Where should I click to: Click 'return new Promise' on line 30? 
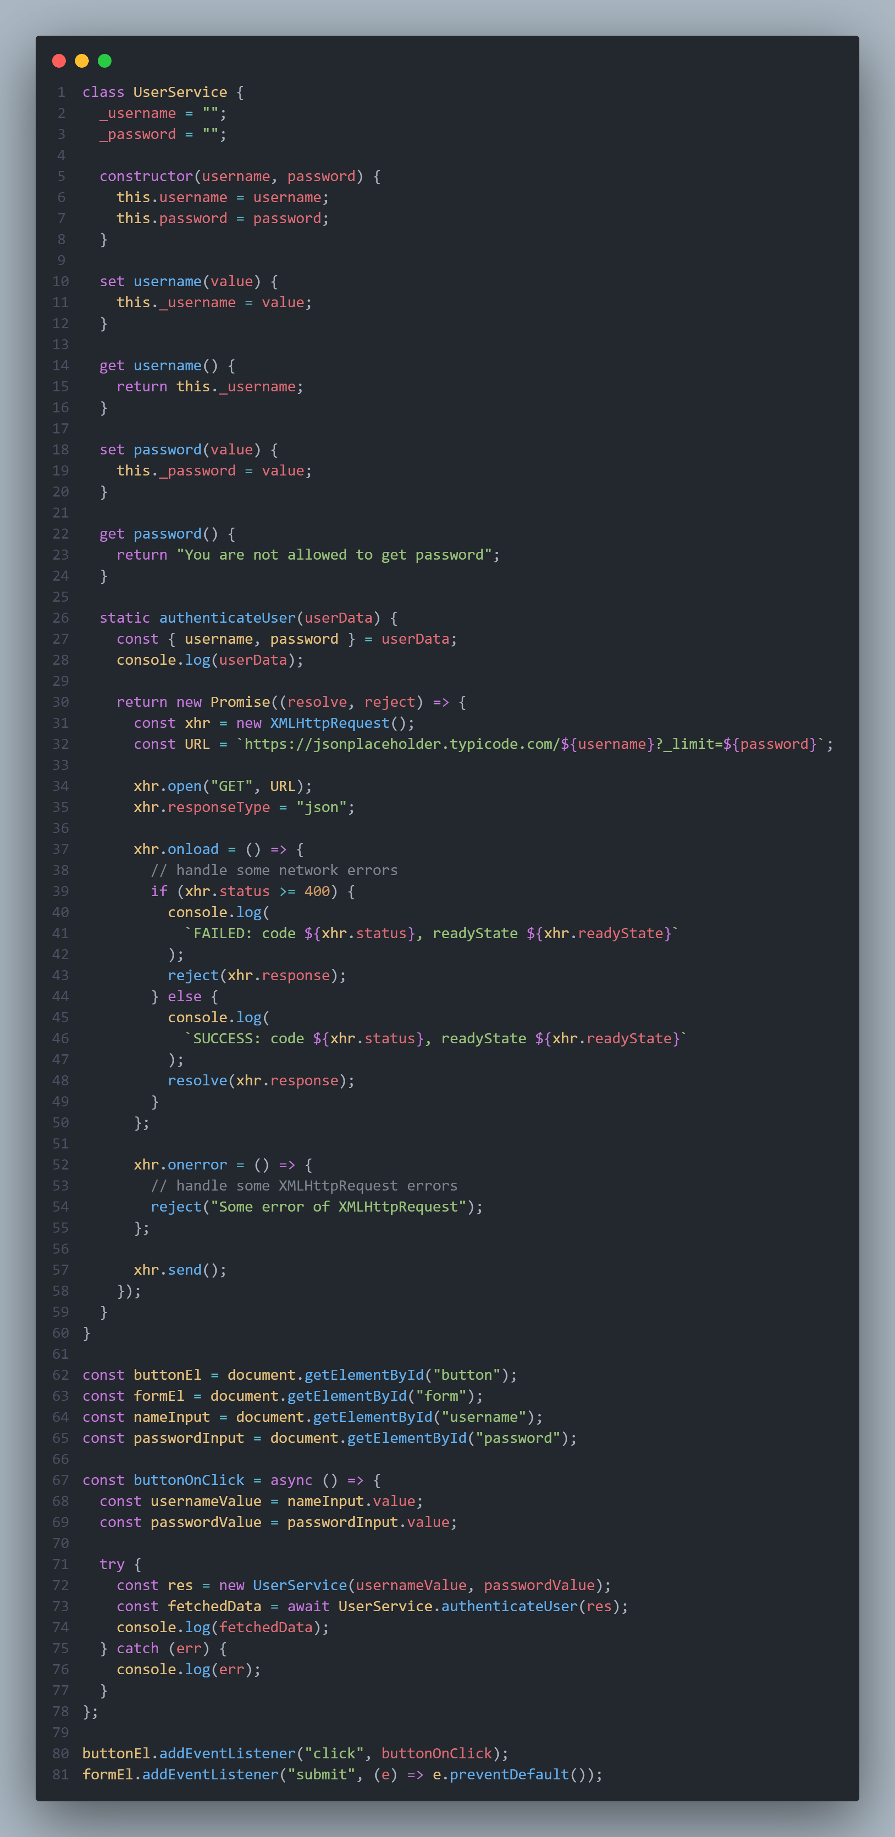[193, 702]
